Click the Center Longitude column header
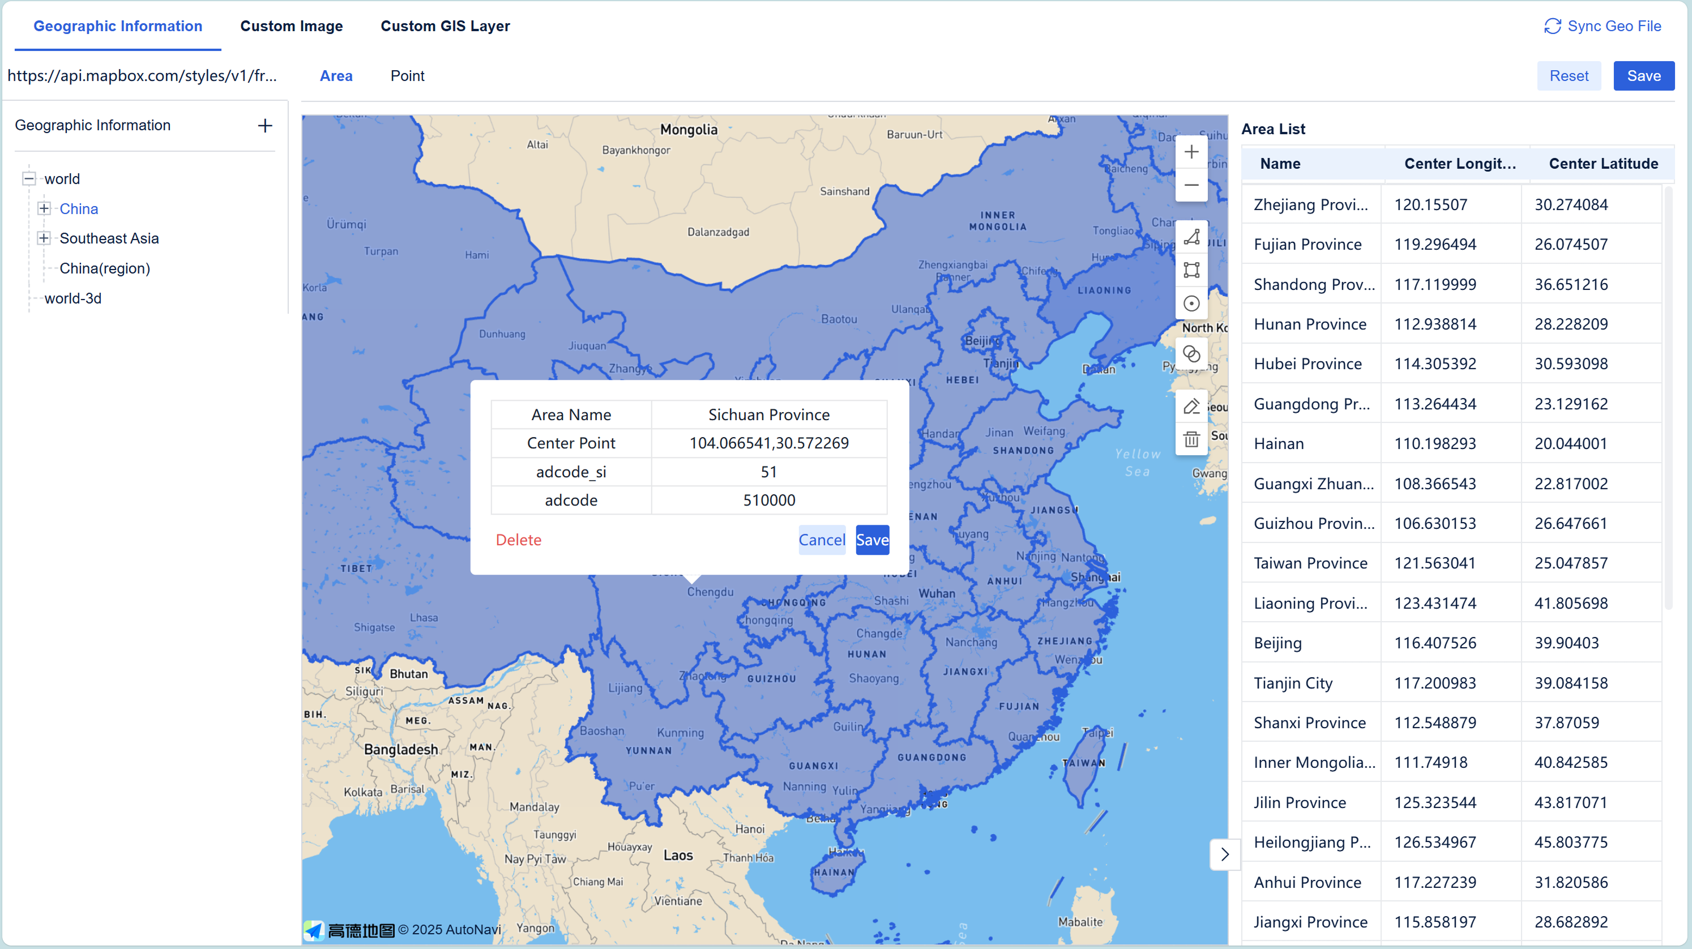 click(x=1459, y=164)
